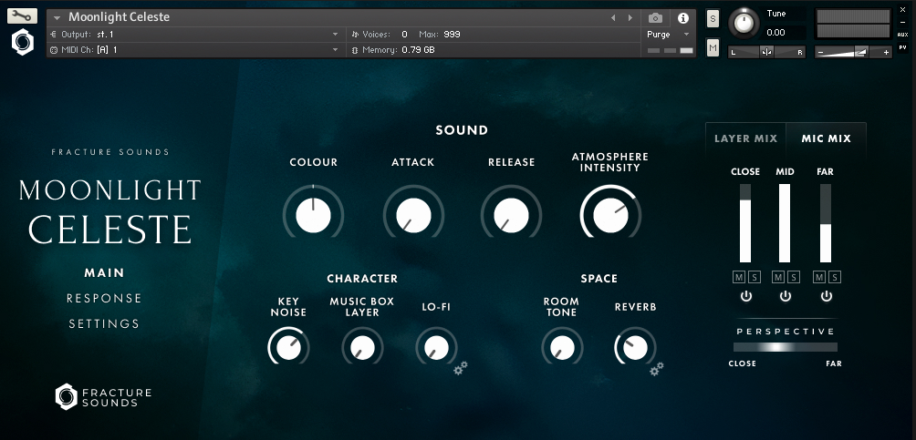Switch to the MIC MIX tab
The image size is (916, 440).
coord(826,138)
